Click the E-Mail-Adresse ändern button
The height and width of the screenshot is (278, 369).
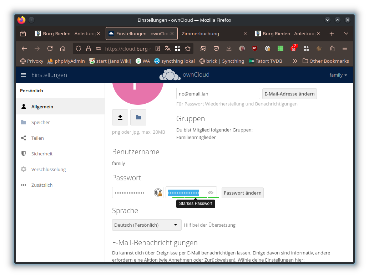(x=289, y=94)
